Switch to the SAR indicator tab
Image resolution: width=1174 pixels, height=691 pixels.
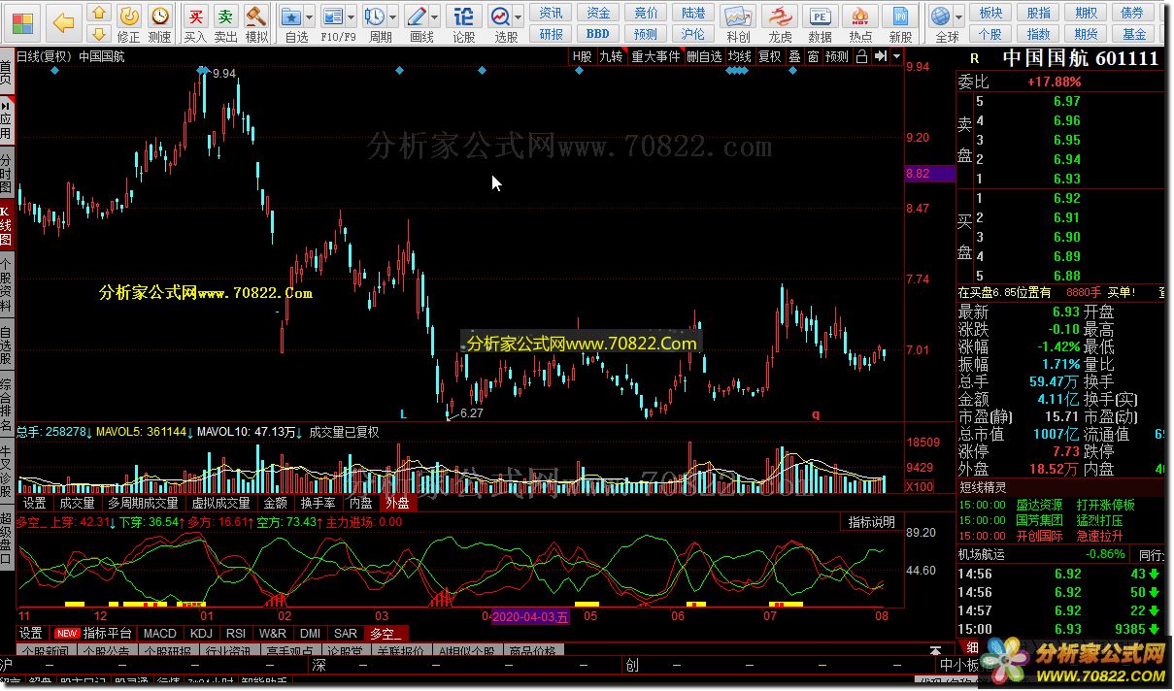[345, 633]
